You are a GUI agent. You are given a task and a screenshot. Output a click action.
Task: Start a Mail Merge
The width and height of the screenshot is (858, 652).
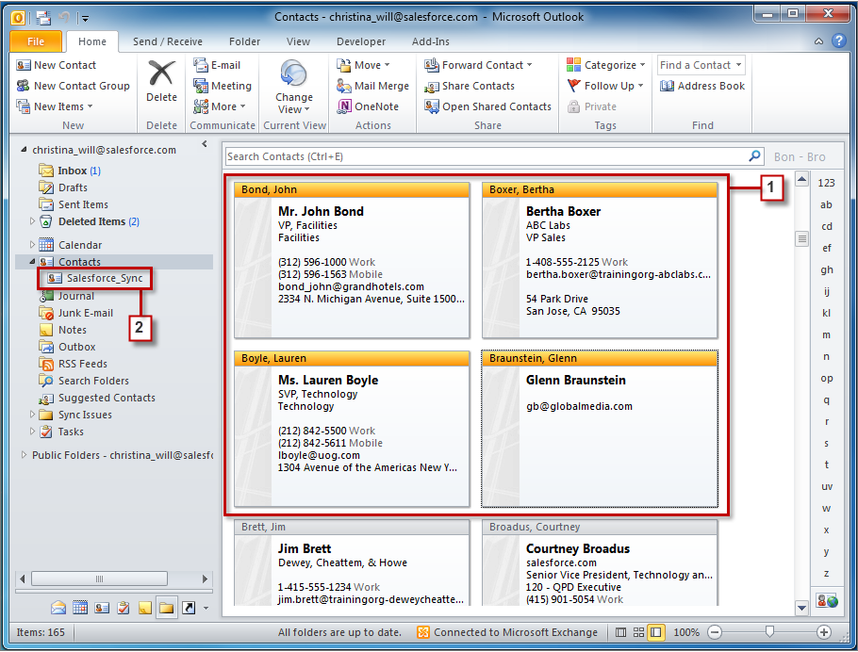point(373,86)
